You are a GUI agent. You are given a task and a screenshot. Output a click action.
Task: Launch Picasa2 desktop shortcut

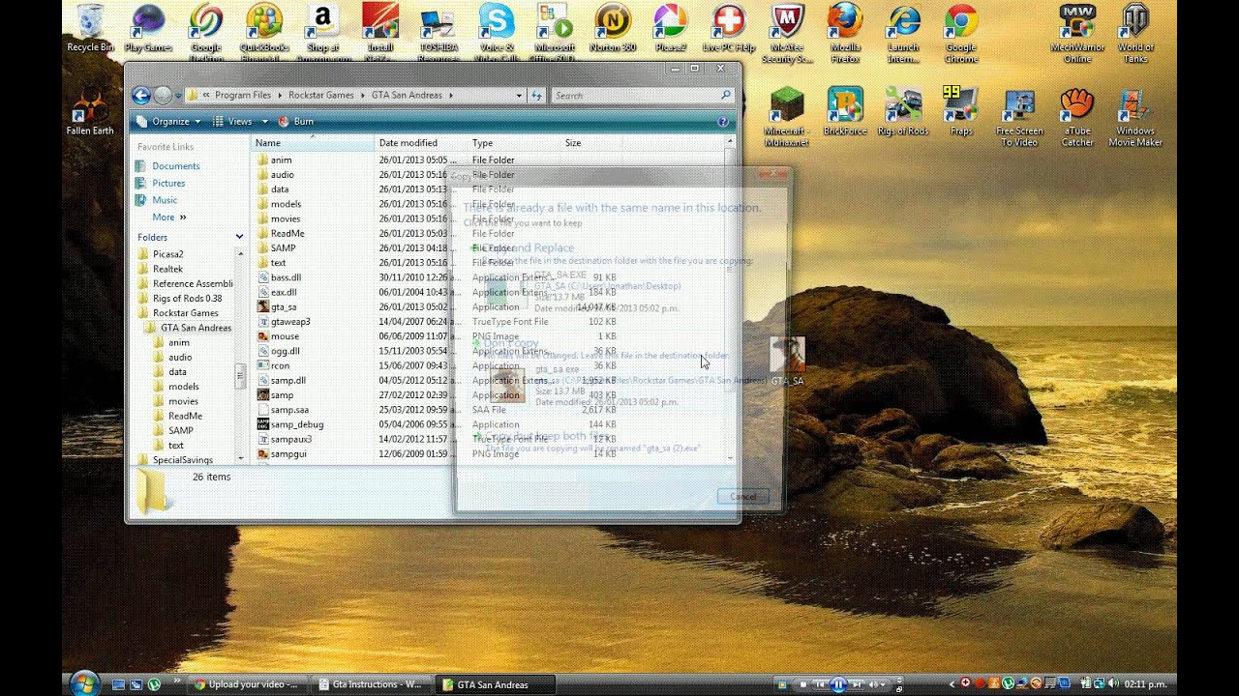670,29
